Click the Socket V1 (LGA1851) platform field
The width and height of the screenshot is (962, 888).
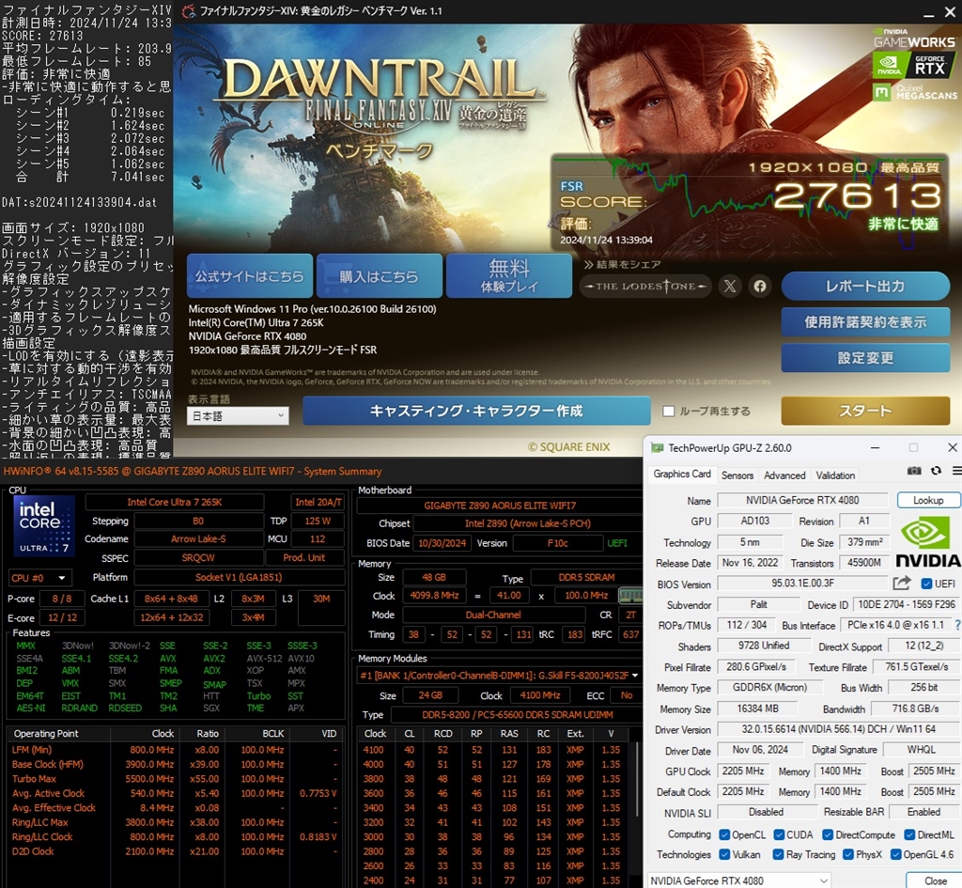point(239,578)
